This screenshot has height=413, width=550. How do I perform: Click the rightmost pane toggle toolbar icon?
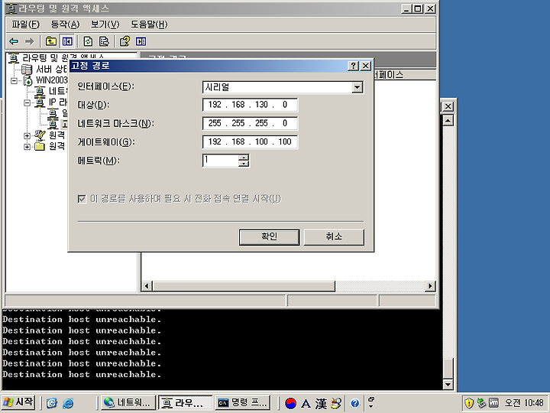pos(141,41)
